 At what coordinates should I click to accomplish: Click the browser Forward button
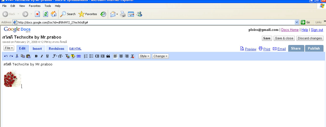pos(25,14)
